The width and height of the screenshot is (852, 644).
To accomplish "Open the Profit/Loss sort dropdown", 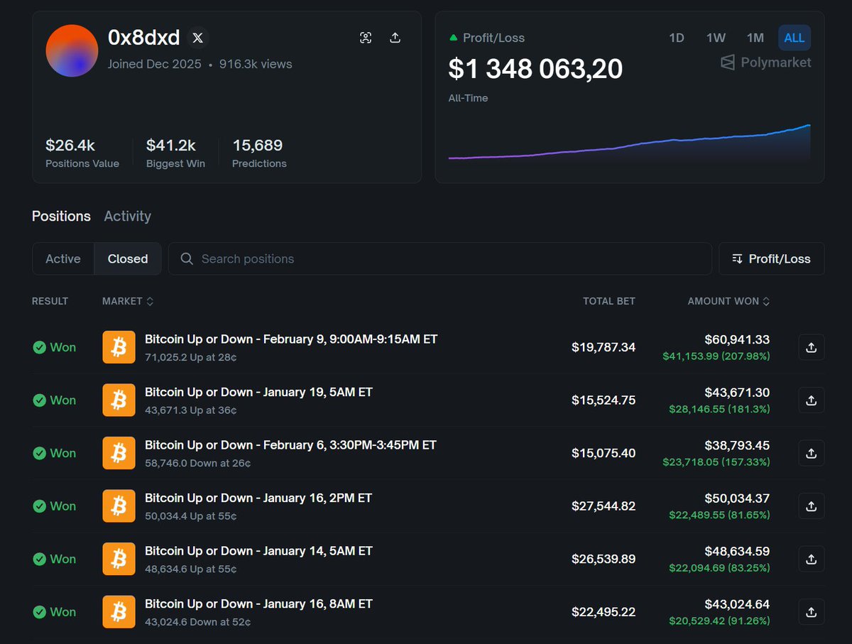I will click(771, 258).
